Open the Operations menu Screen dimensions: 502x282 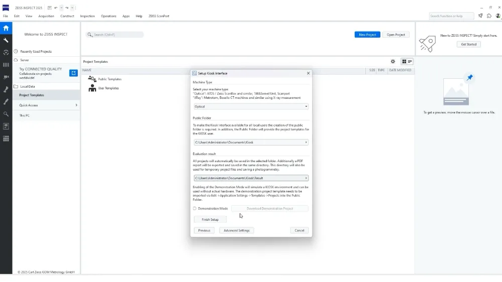[x=109, y=16]
